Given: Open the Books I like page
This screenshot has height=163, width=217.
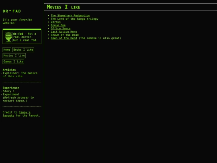Looking at the screenshot, I should [x=23, y=50].
